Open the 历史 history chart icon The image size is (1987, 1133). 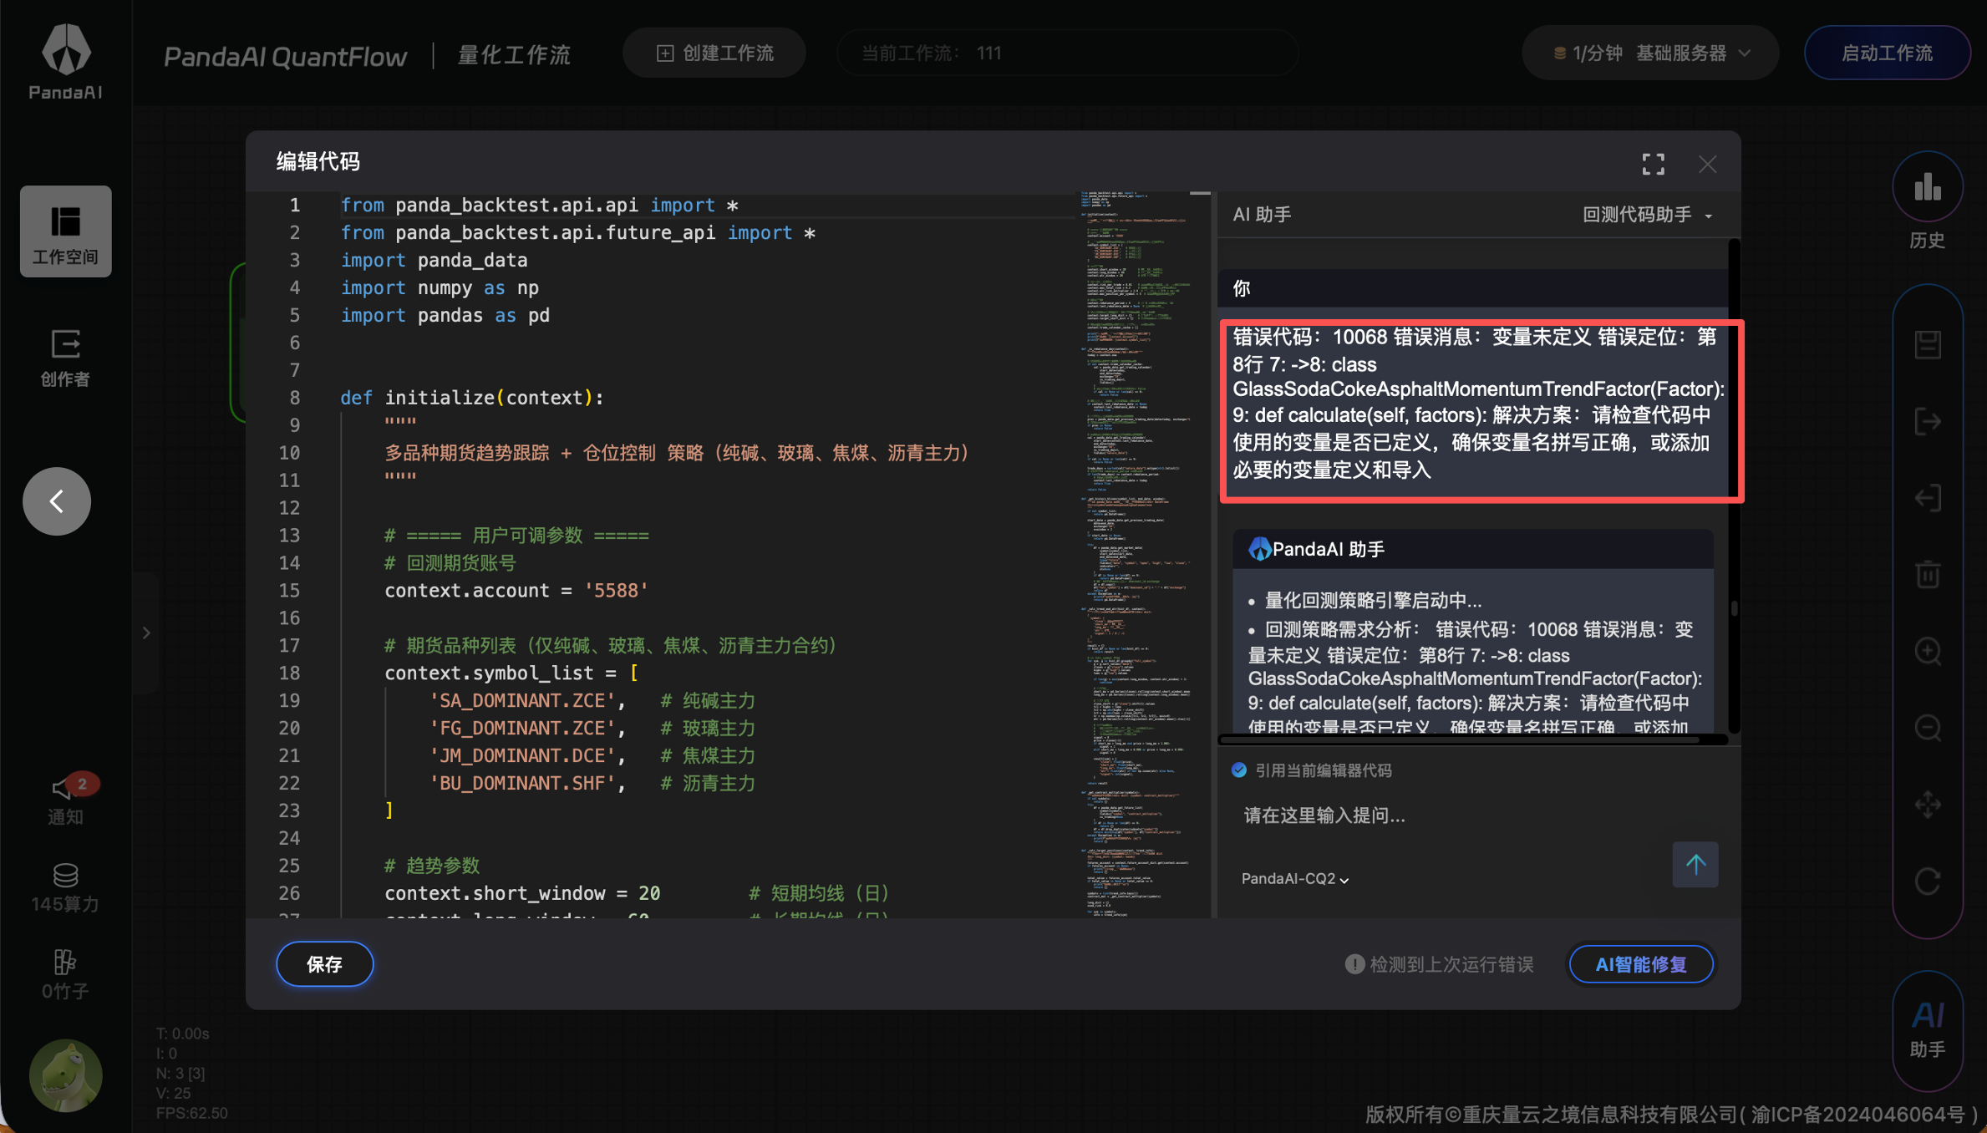(x=1928, y=201)
